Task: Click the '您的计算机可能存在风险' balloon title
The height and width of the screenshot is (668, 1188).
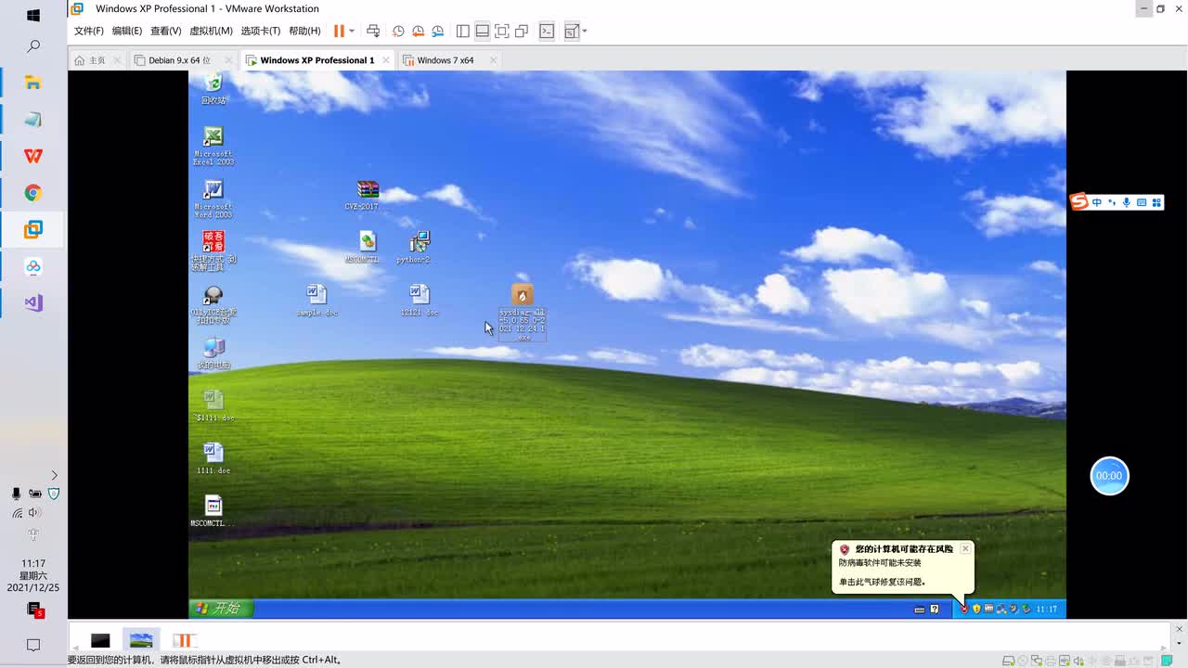Action: [904, 549]
